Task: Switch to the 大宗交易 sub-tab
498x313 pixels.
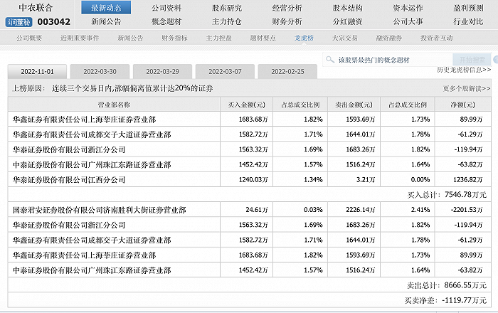Action: point(345,38)
